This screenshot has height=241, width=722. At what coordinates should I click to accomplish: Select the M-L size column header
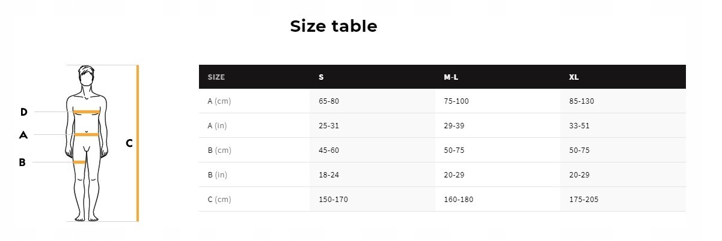click(x=451, y=77)
